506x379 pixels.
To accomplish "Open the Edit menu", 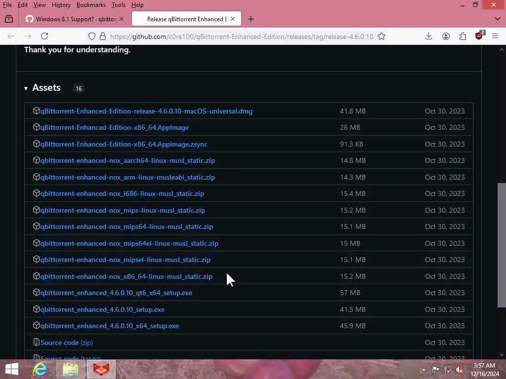I will click(23, 5).
